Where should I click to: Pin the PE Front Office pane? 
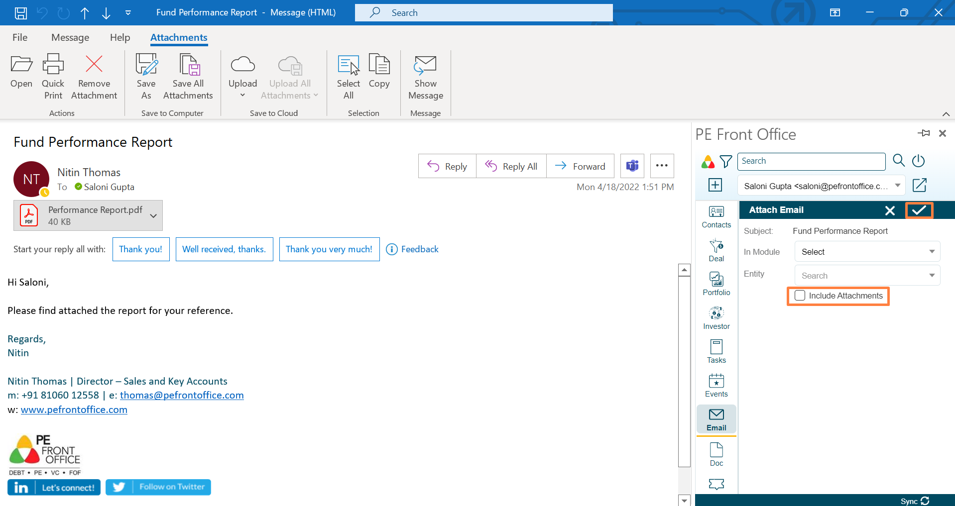pos(924,133)
